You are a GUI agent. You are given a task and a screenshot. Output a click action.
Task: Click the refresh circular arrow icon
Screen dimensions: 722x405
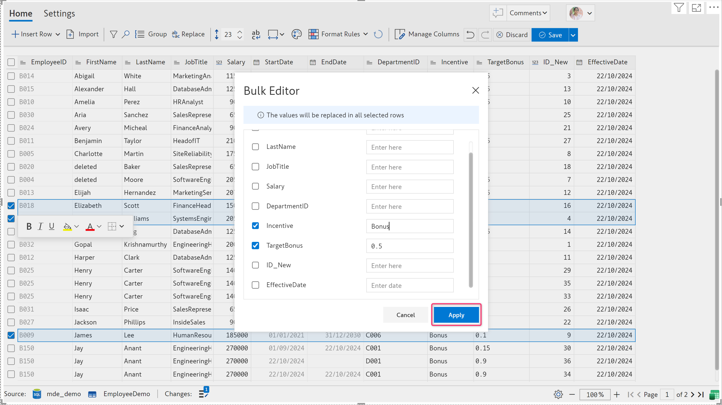pos(378,34)
